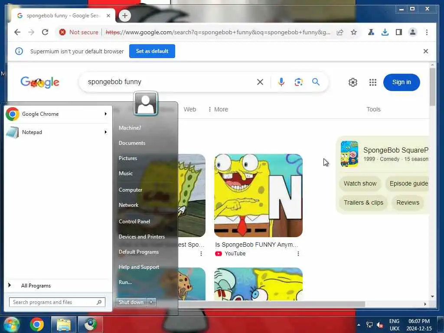Open File Explorer from the taskbar

pyautogui.click(x=64, y=324)
